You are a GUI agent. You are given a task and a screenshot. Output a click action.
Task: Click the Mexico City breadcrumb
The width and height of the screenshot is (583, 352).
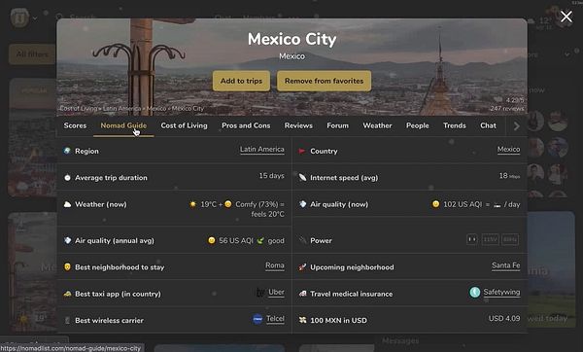click(x=188, y=109)
